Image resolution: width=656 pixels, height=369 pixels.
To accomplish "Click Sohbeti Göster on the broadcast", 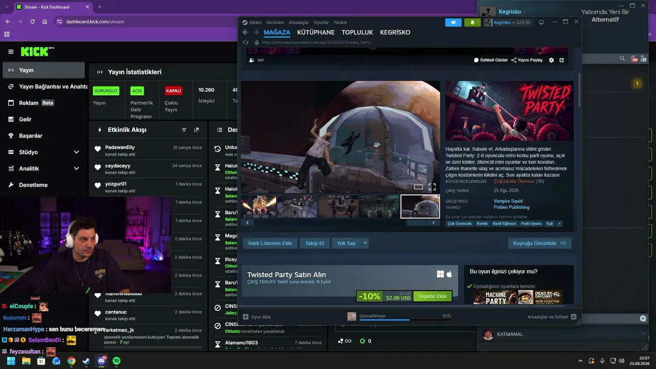I will pos(490,60).
